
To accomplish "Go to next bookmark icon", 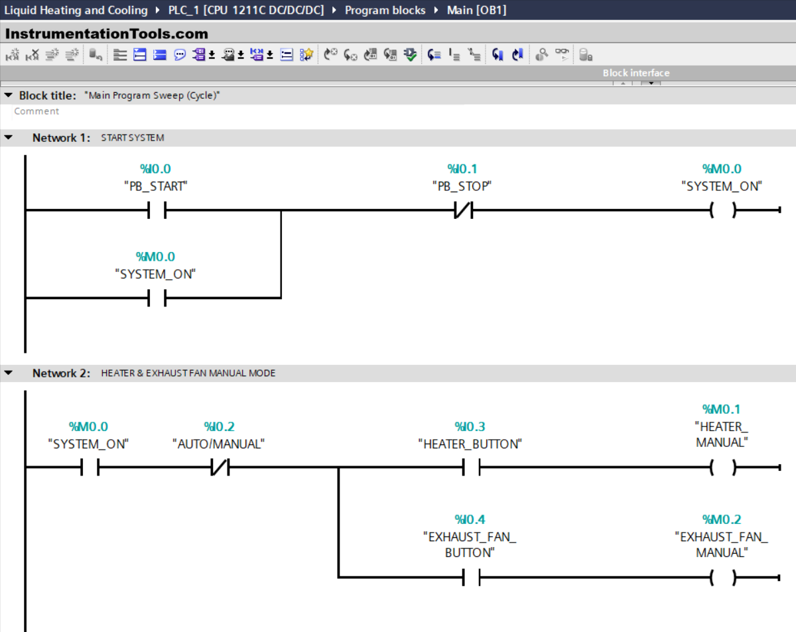I will pos(517,55).
